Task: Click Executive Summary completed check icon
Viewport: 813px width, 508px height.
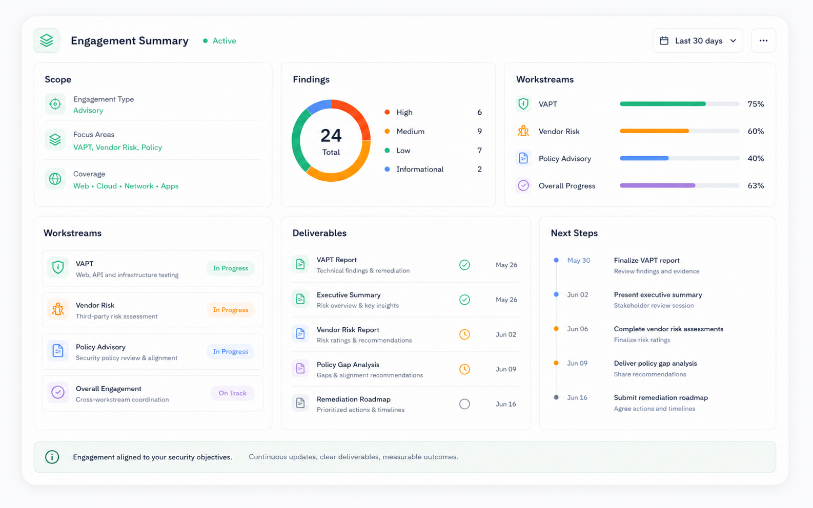Action: [464, 300]
